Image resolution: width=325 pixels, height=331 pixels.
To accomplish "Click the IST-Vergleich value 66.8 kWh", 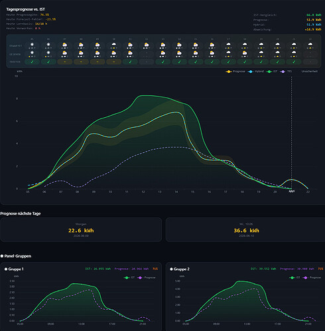I will click(314, 15).
